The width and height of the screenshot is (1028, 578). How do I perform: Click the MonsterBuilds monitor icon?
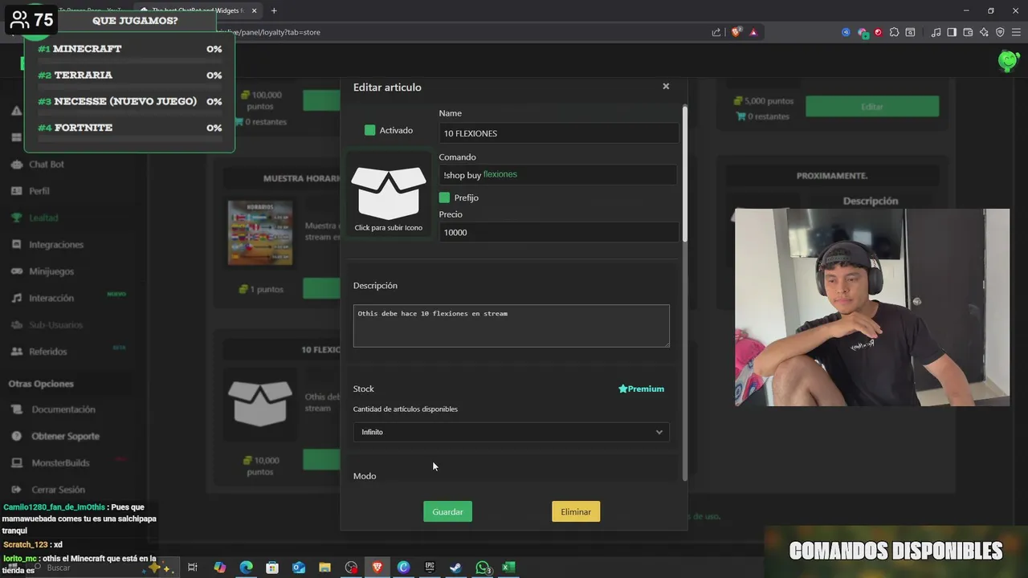(x=16, y=463)
